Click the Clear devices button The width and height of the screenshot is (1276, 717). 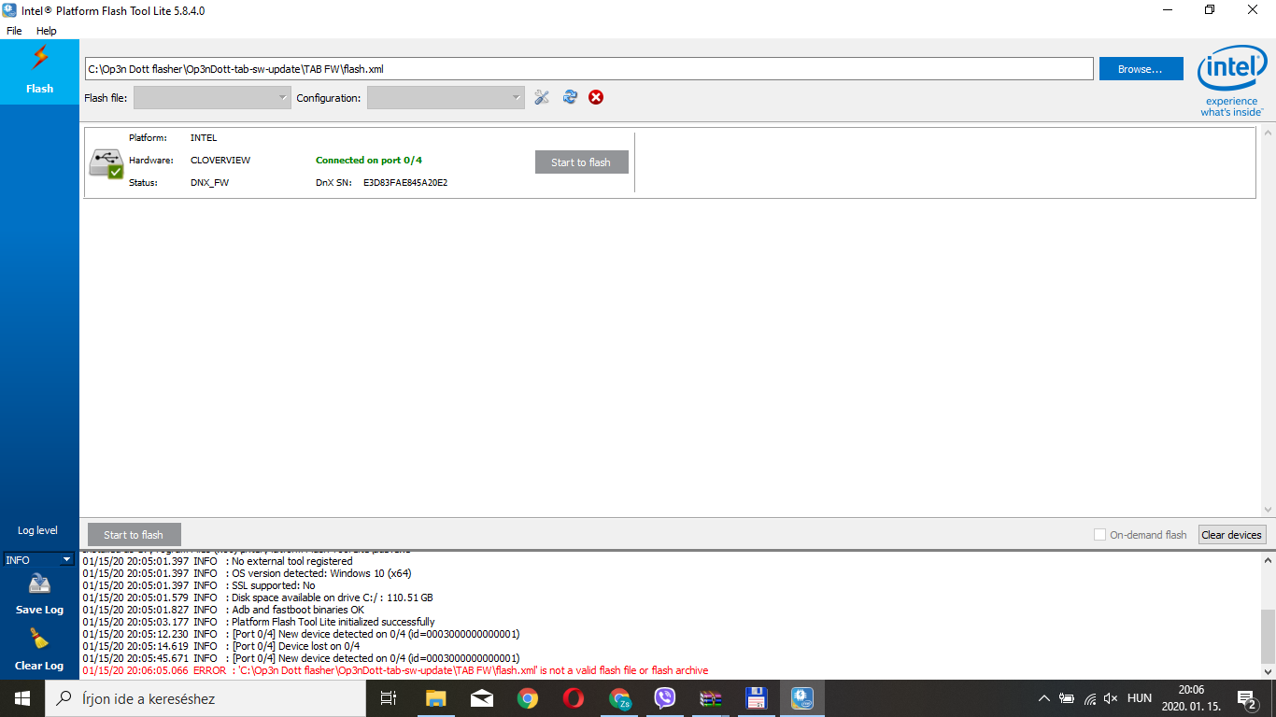(1231, 535)
